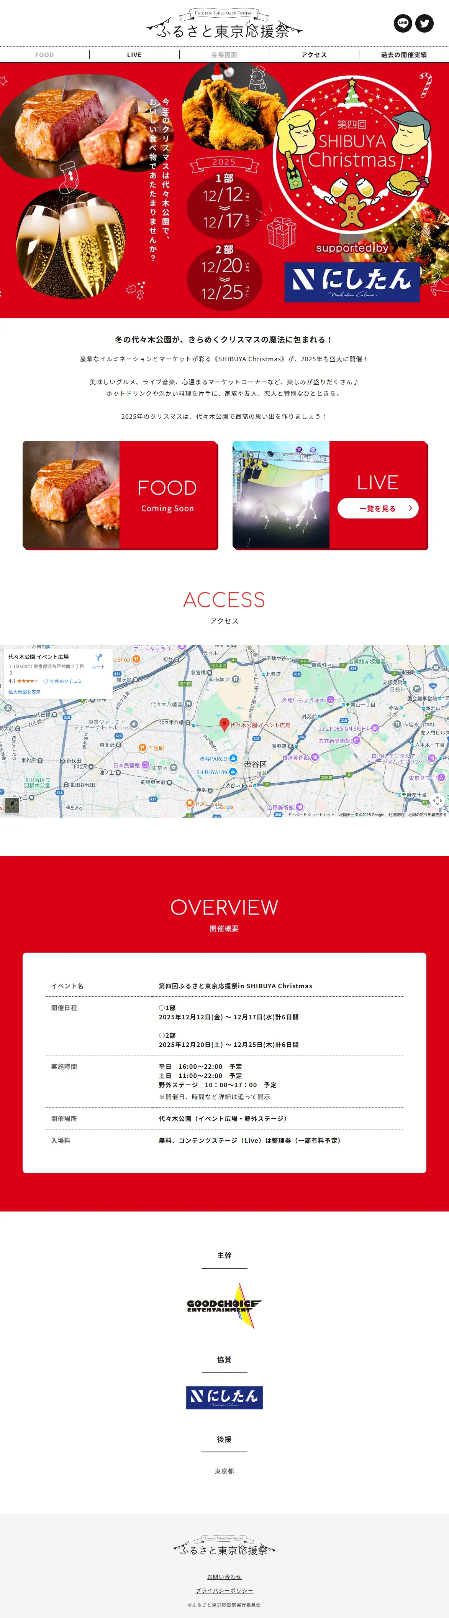This screenshot has height=1618, width=449.
Task: Open キーボード ショートカット on map footer
Action: (x=310, y=815)
